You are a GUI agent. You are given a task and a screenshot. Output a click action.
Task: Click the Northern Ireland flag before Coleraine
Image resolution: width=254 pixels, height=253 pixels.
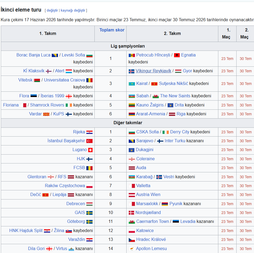(x=132, y=159)
